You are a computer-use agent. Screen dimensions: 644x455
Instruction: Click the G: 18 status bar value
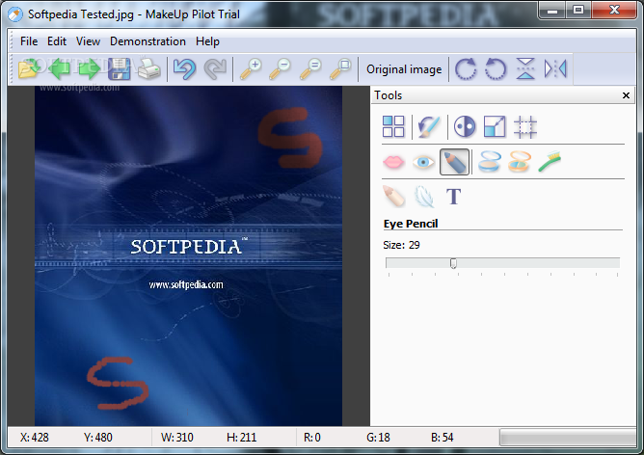[378, 438]
